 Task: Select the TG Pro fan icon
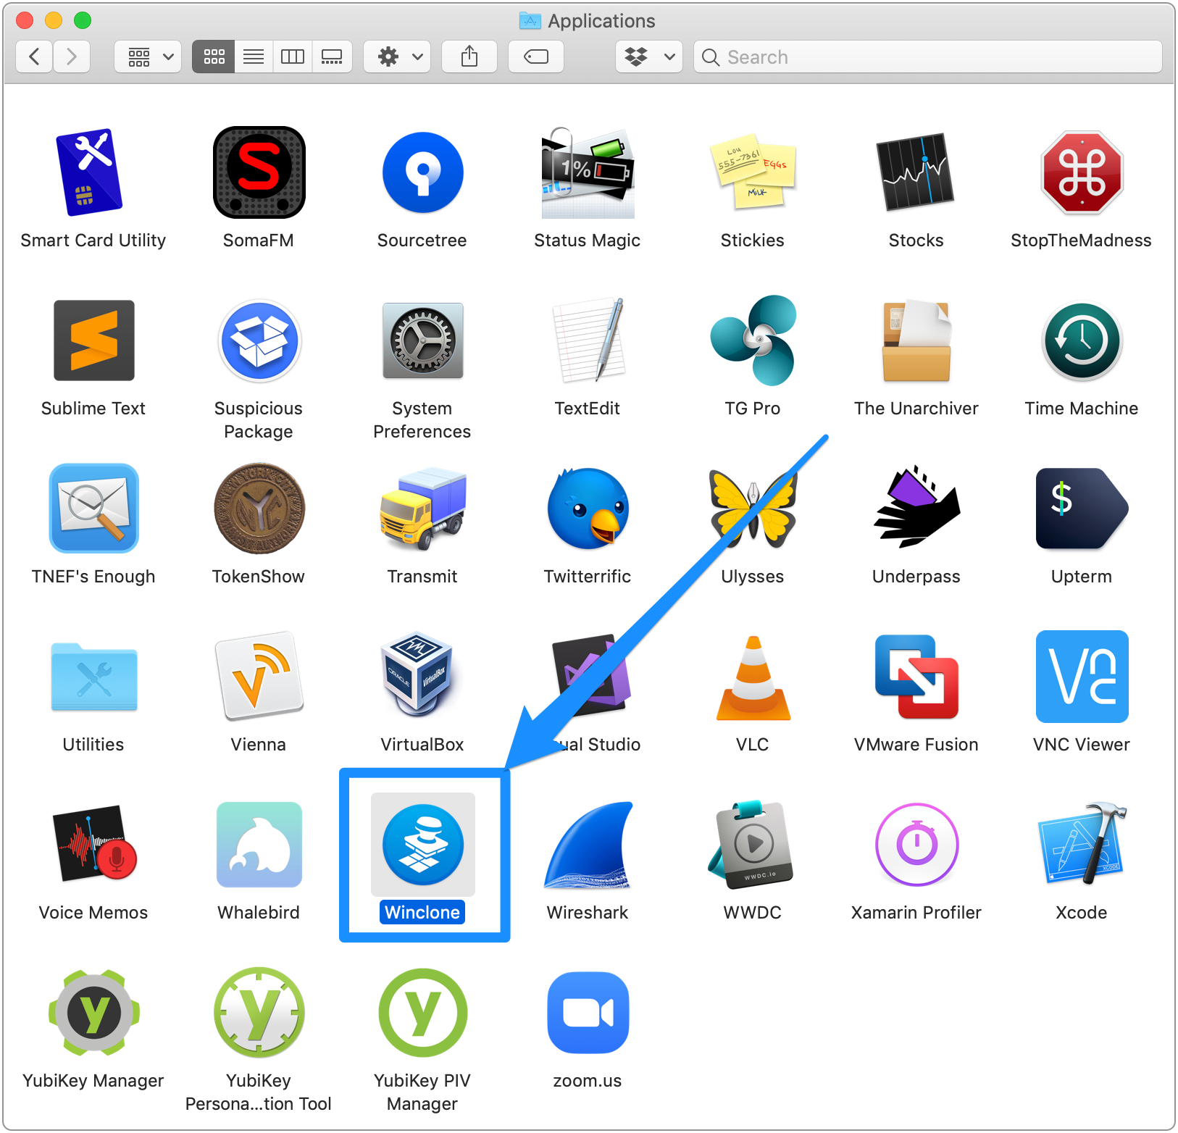[x=752, y=340]
